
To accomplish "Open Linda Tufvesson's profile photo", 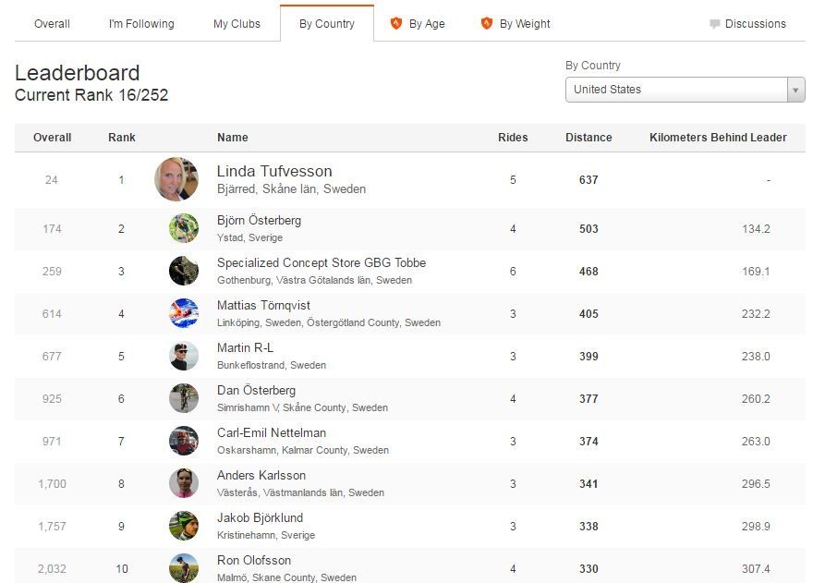I will point(176,179).
